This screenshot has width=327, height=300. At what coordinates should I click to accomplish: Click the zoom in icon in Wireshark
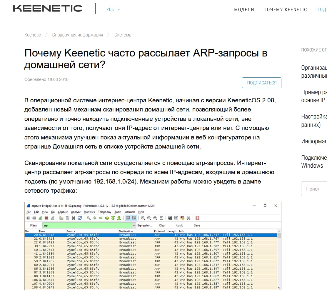tap(143, 218)
